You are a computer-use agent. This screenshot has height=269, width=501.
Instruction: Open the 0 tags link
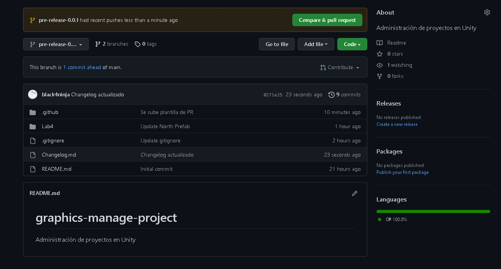point(146,44)
